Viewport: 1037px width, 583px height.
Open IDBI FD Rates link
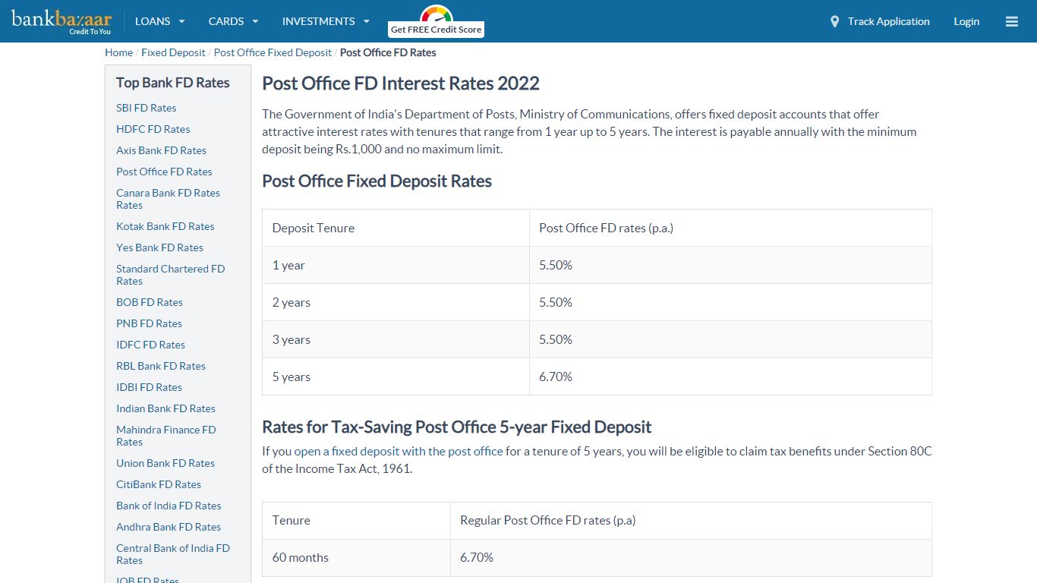149,387
